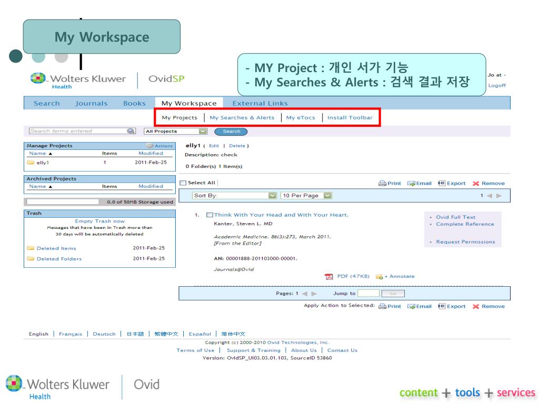
Task: Check the box for Think With Your Head article
Action: coord(209,215)
